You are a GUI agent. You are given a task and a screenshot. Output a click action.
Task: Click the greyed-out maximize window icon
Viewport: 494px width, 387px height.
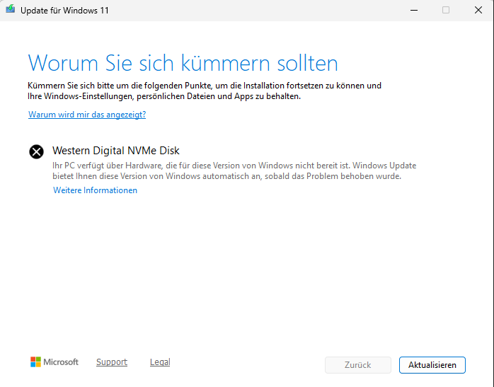(446, 11)
